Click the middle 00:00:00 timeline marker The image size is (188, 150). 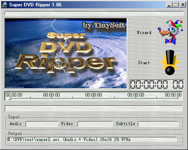point(93,95)
